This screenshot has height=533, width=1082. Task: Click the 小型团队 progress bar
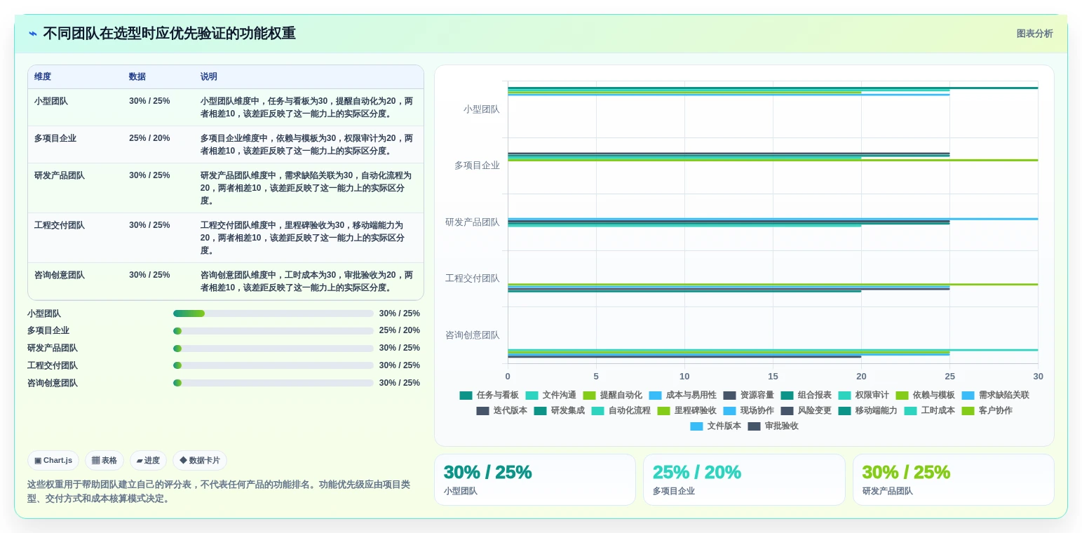(x=273, y=313)
